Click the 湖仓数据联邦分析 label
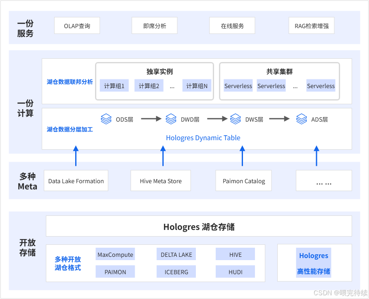This screenshot has height=299, width=369. tap(70, 82)
